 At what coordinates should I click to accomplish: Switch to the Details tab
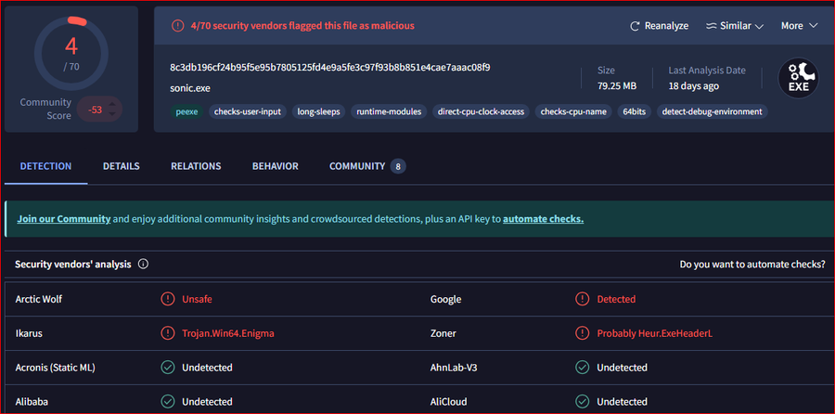pos(121,166)
